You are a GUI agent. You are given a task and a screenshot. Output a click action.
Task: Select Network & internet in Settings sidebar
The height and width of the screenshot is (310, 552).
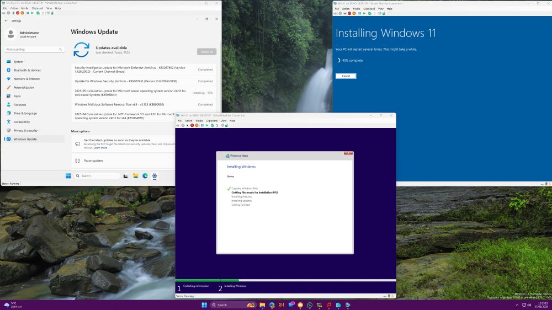[34, 79]
